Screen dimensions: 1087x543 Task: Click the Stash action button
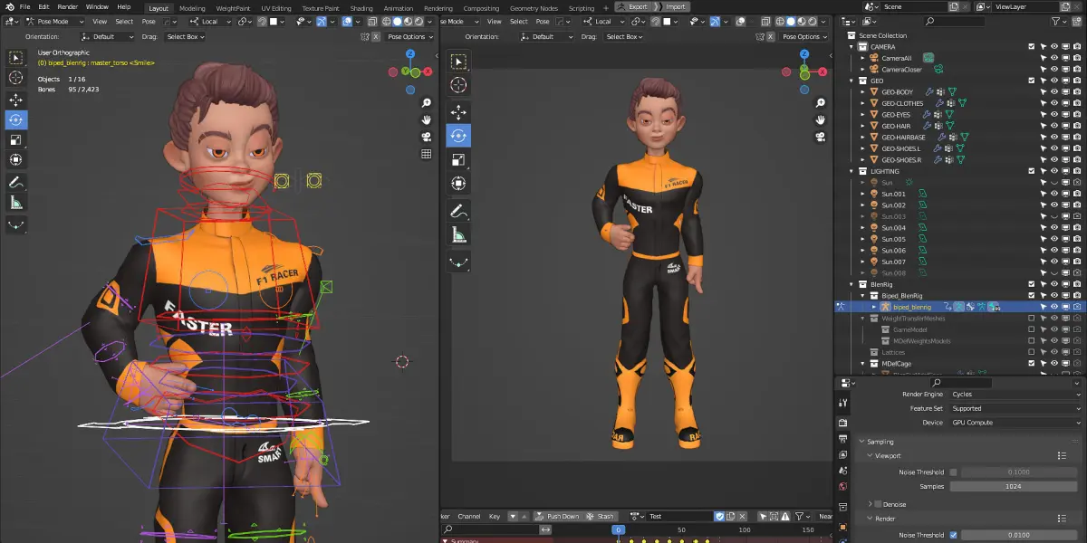tap(601, 516)
